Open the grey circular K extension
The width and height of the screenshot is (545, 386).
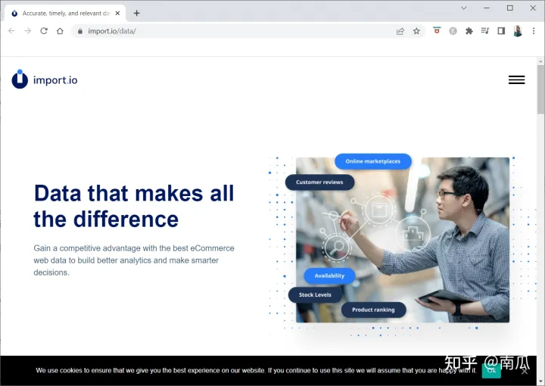click(453, 31)
